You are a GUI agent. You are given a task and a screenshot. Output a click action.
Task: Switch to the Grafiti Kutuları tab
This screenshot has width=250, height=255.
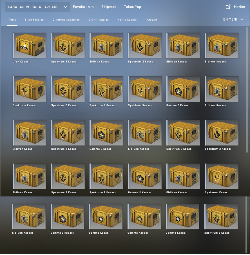tap(99, 20)
